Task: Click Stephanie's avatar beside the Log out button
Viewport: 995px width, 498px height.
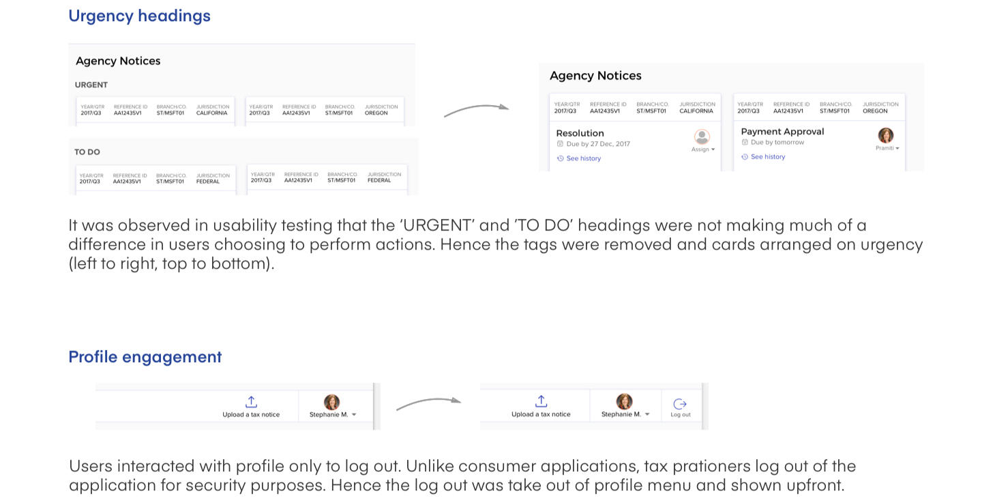Action: click(x=624, y=401)
